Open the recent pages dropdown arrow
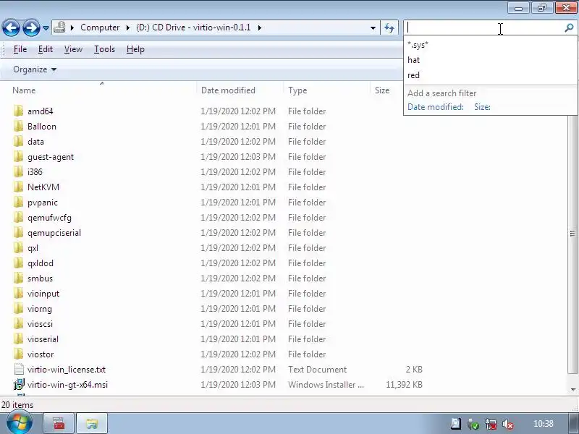Image resolution: width=579 pixels, height=434 pixels. pyautogui.click(x=46, y=28)
